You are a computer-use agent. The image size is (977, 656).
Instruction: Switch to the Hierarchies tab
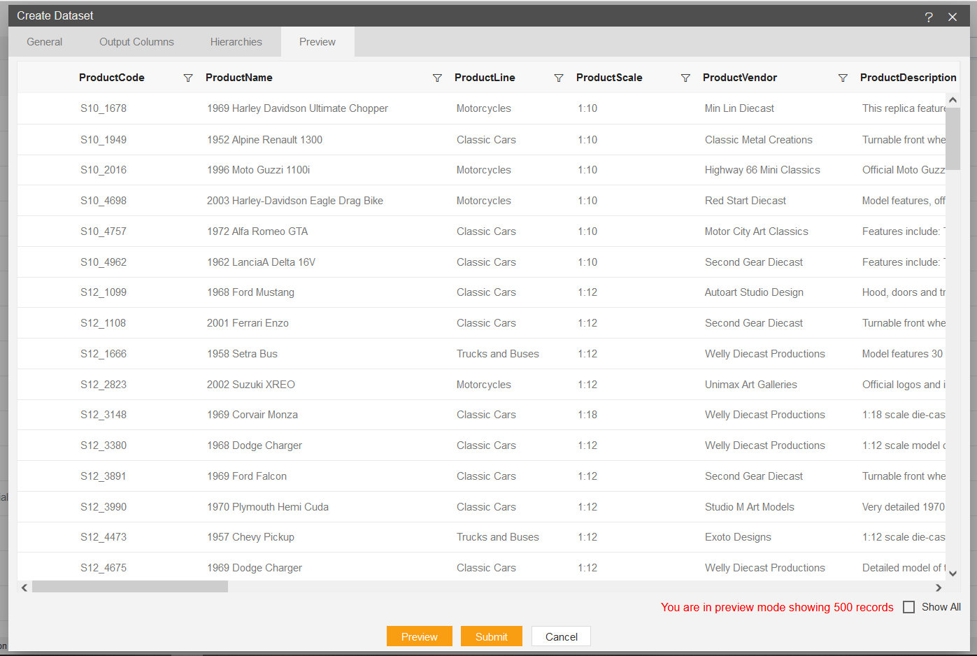tap(236, 42)
